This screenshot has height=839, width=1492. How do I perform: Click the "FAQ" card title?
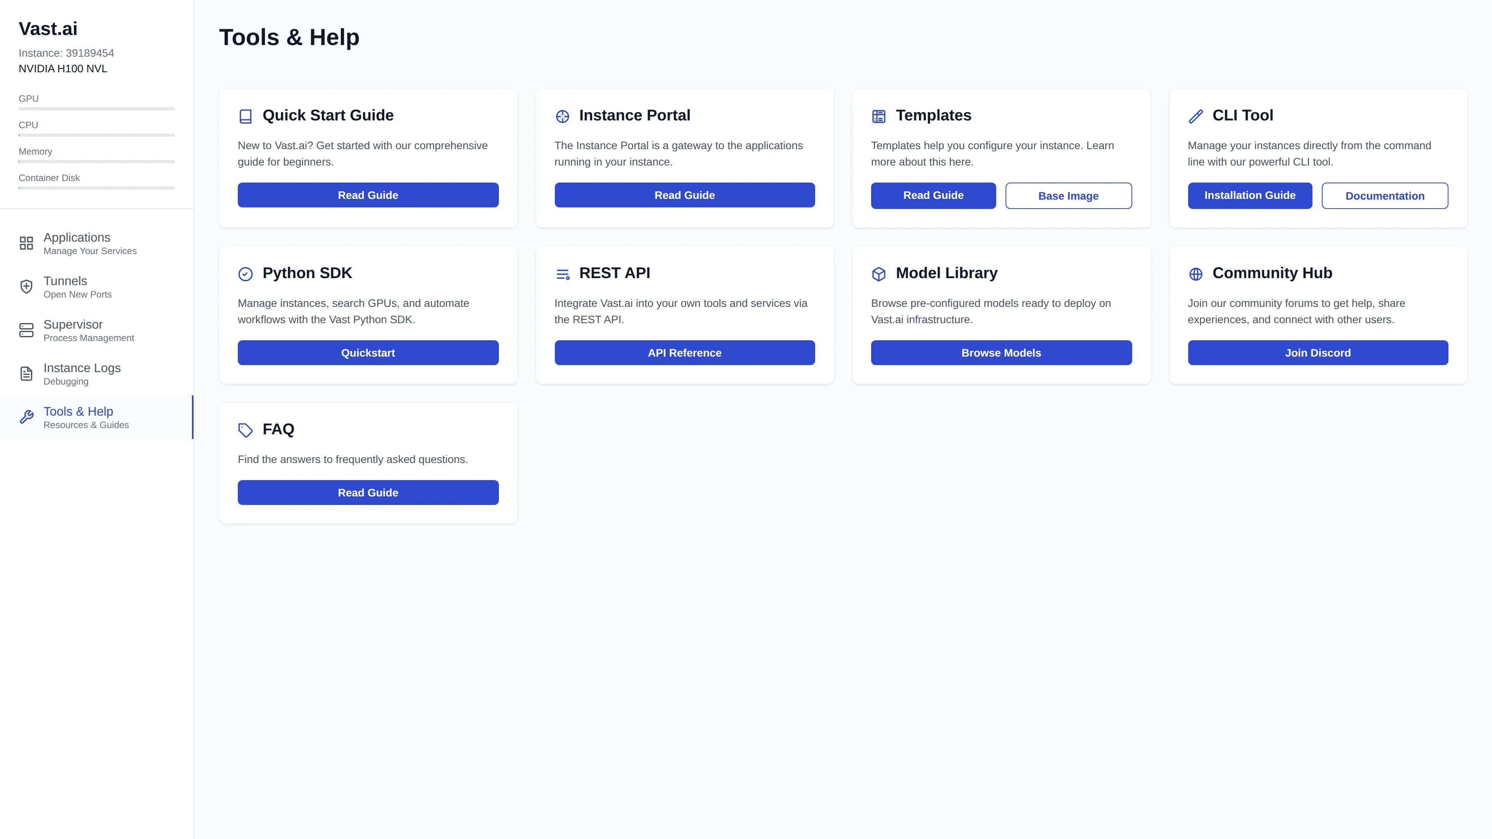[x=278, y=429]
